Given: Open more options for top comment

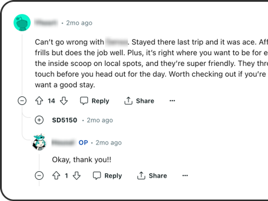Looking at the screenshot, I should pyautogui.click(x=172, y=101).
